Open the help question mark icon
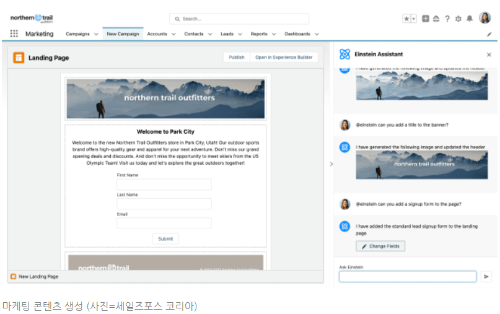 (x=447, y=19)
